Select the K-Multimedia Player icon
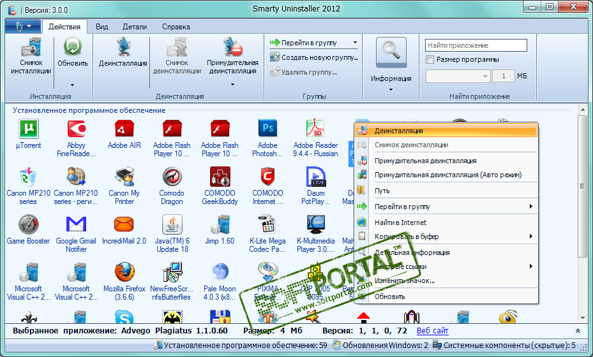This screenshot has height=357, width=593. pos(315,224)
